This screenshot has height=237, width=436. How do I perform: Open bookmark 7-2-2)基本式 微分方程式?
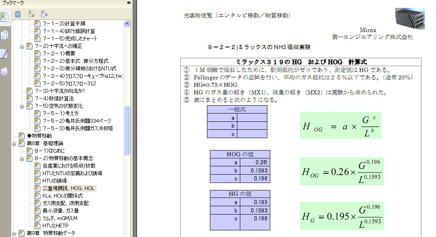pos(75,61)
